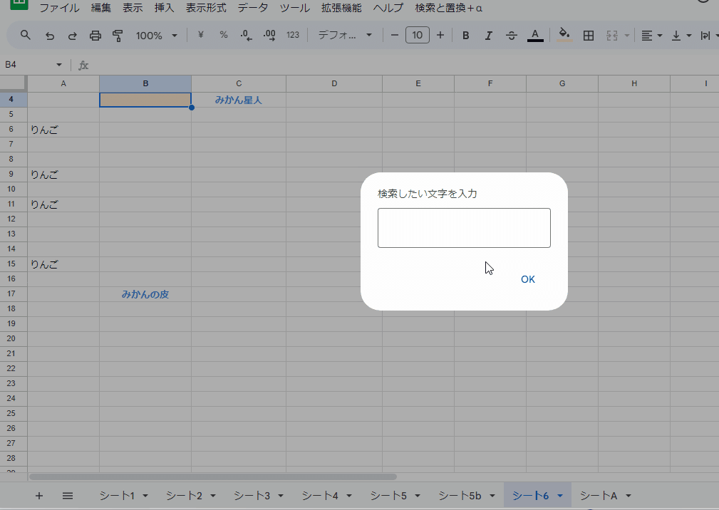Open the all sheets list icon
This screenshot has height=510, width=719.
point(68,495)
